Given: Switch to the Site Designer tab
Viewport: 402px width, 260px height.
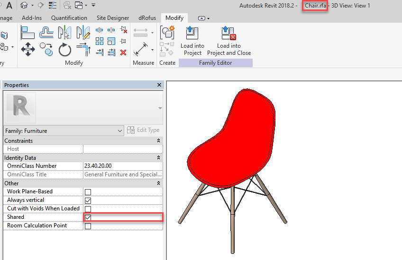Looking at the screenshot, I should (113, 18).
